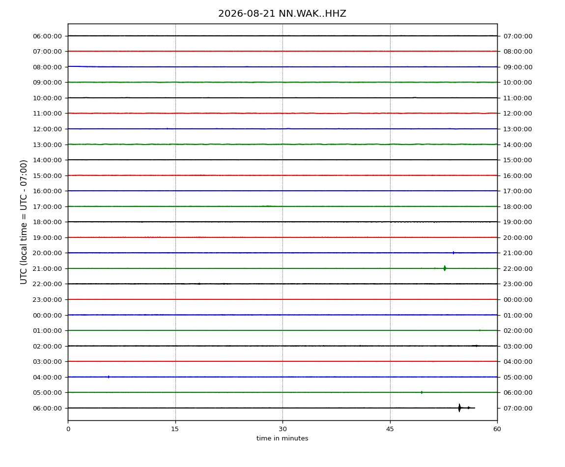Click the 45 minute tick label on x-axis
Viewport: 565px width, 467px height.
[390, 429]
